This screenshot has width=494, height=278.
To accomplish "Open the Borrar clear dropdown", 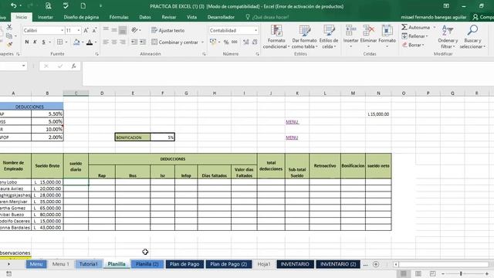I will click(413, 45).
